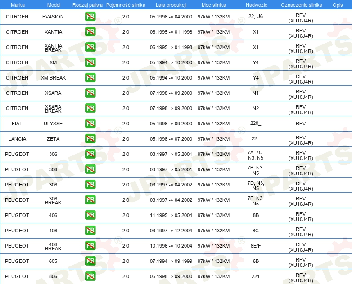
Task: Click the date range 10.1996 -> 10.2004
Action: [171, 246]
